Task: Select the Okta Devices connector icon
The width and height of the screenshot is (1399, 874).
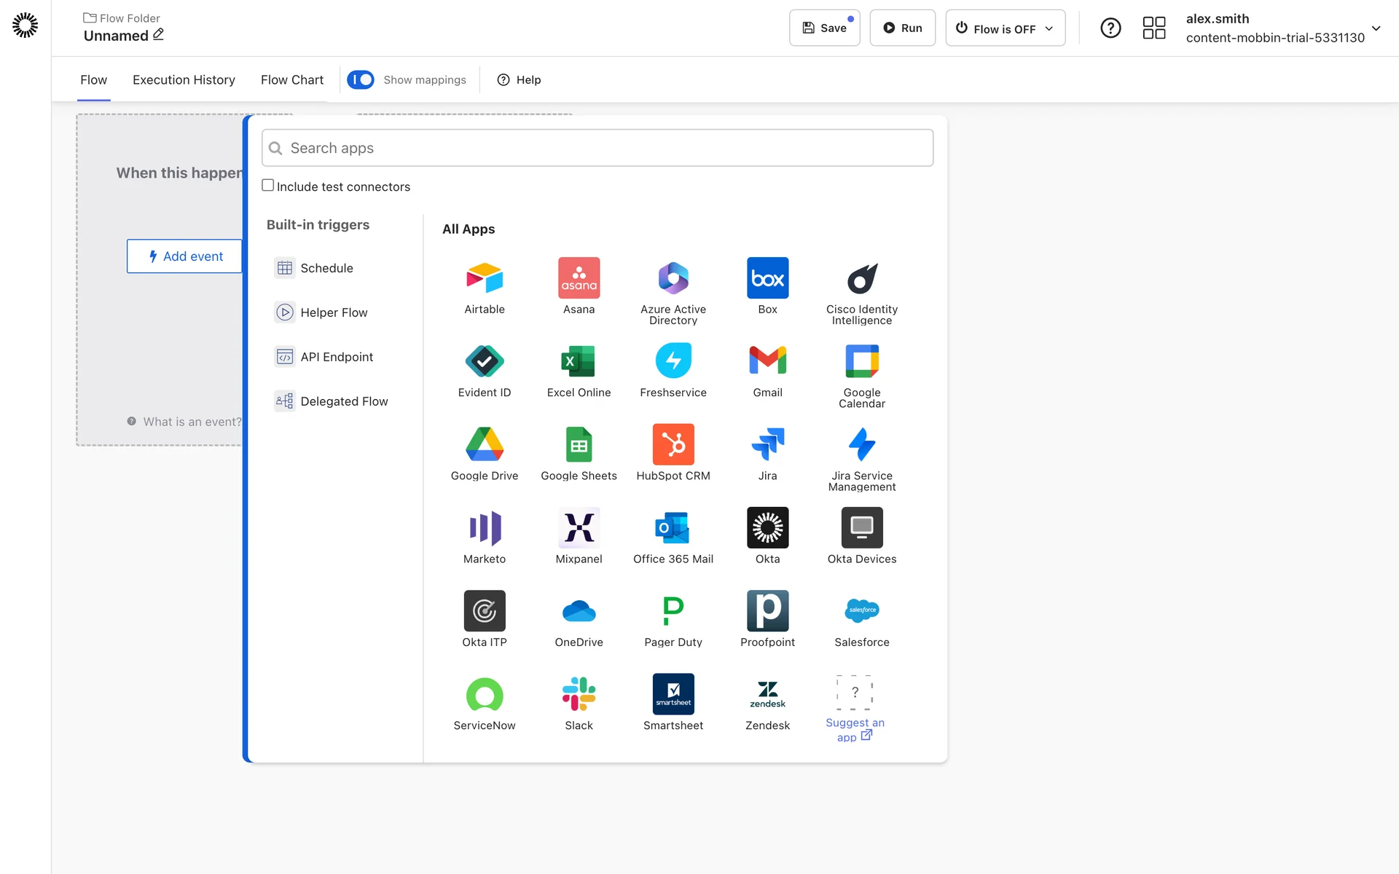Action: pos(861,527)
